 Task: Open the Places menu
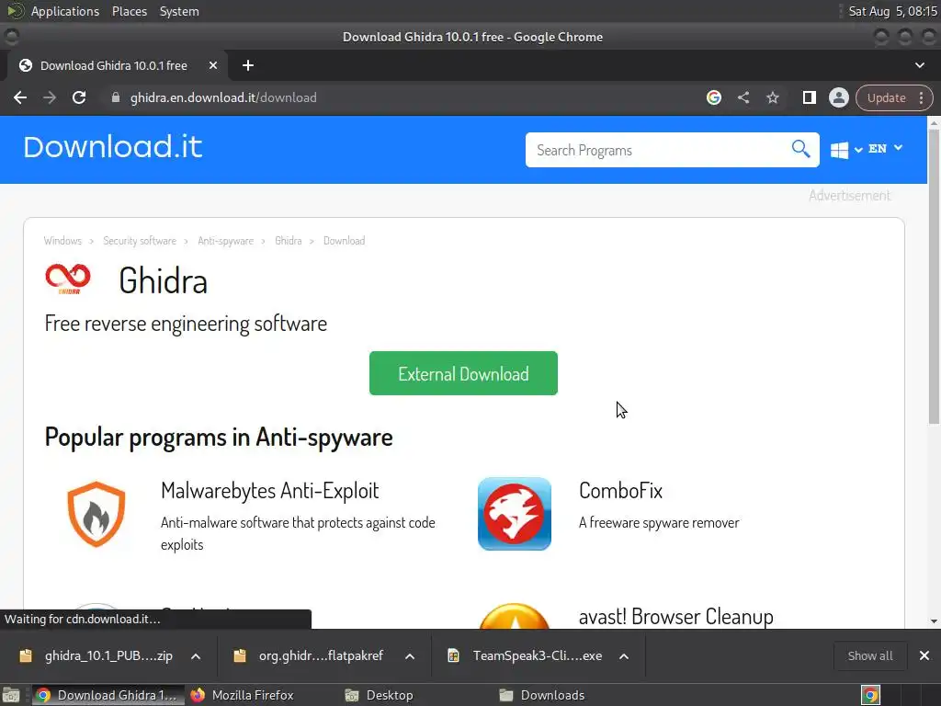[130, 11]
